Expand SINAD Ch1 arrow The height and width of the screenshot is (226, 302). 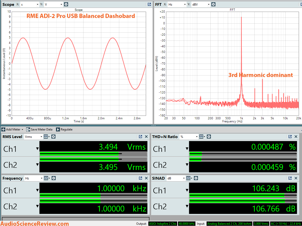pyautogui.click(x=187, y=190)
